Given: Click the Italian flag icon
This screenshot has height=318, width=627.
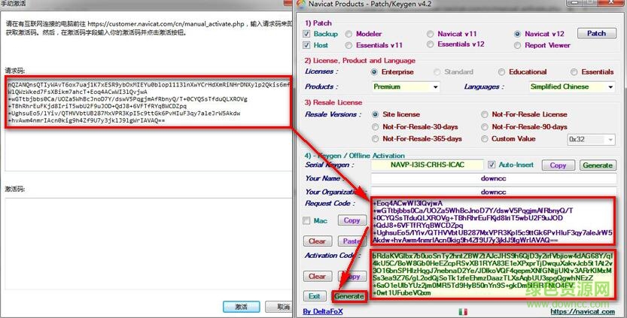Looking at the screenshot, I should click(x=462, y=310).
